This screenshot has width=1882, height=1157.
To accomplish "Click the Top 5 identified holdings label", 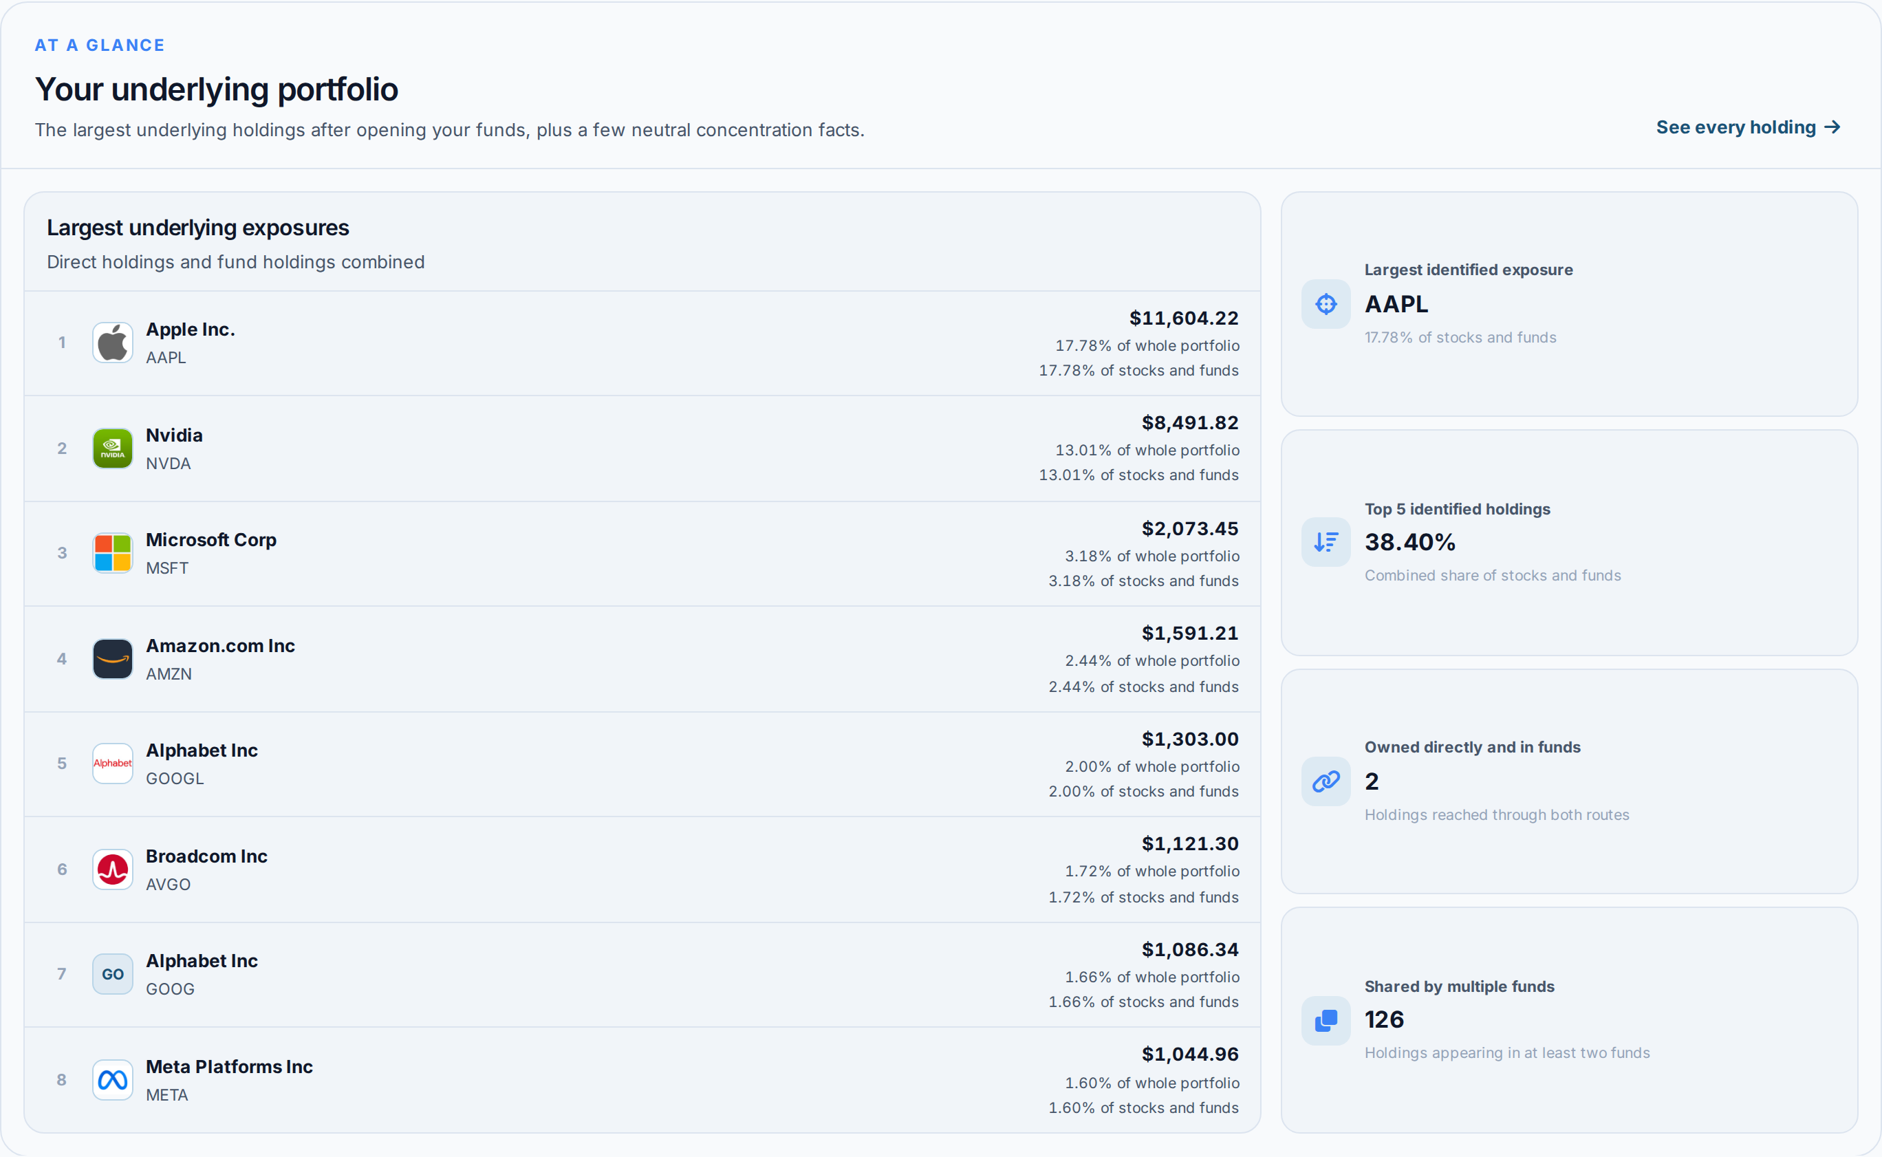I will coord(1458,510).
